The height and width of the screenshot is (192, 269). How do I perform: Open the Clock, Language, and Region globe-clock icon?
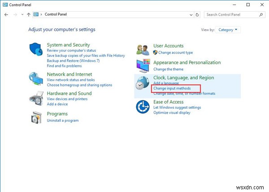coord(142,83)
